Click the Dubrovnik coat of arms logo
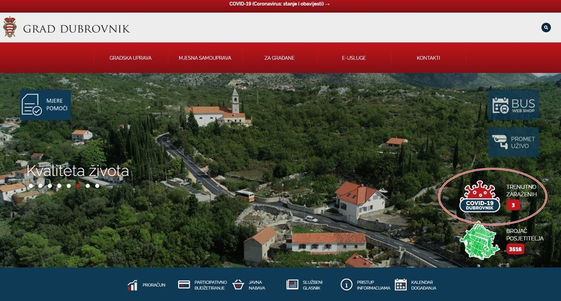Screen dimensions: 561x301 click(x=9, y=27)
